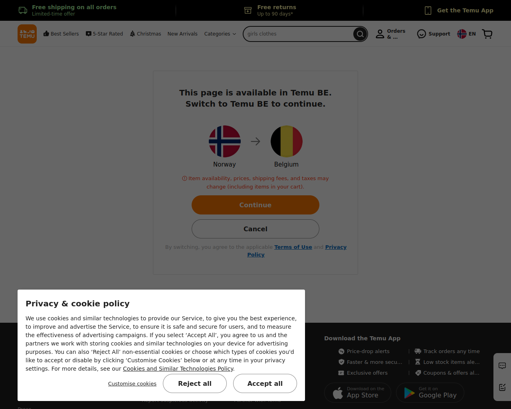Click the Support headset icon
The width and height of the screenshot is (511, 409).
pos(422,34)
